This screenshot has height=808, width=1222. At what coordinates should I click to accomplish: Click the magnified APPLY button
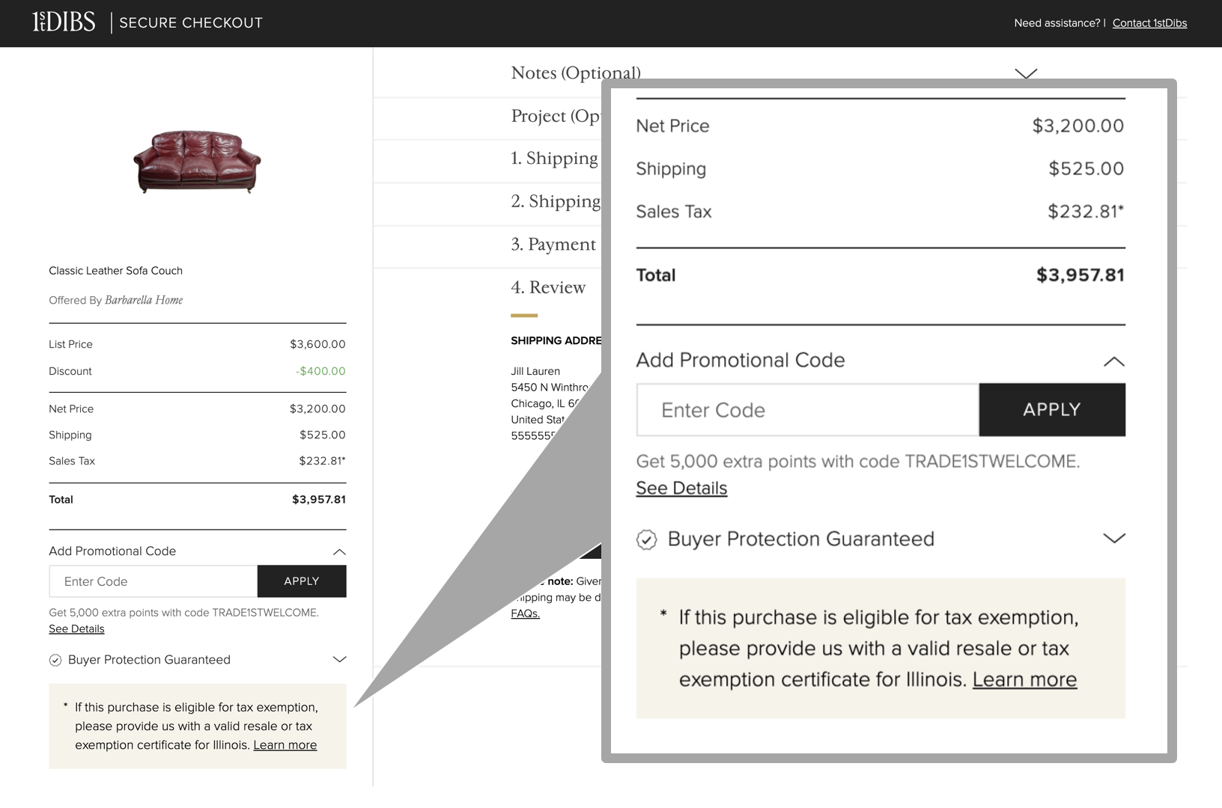1052,409
